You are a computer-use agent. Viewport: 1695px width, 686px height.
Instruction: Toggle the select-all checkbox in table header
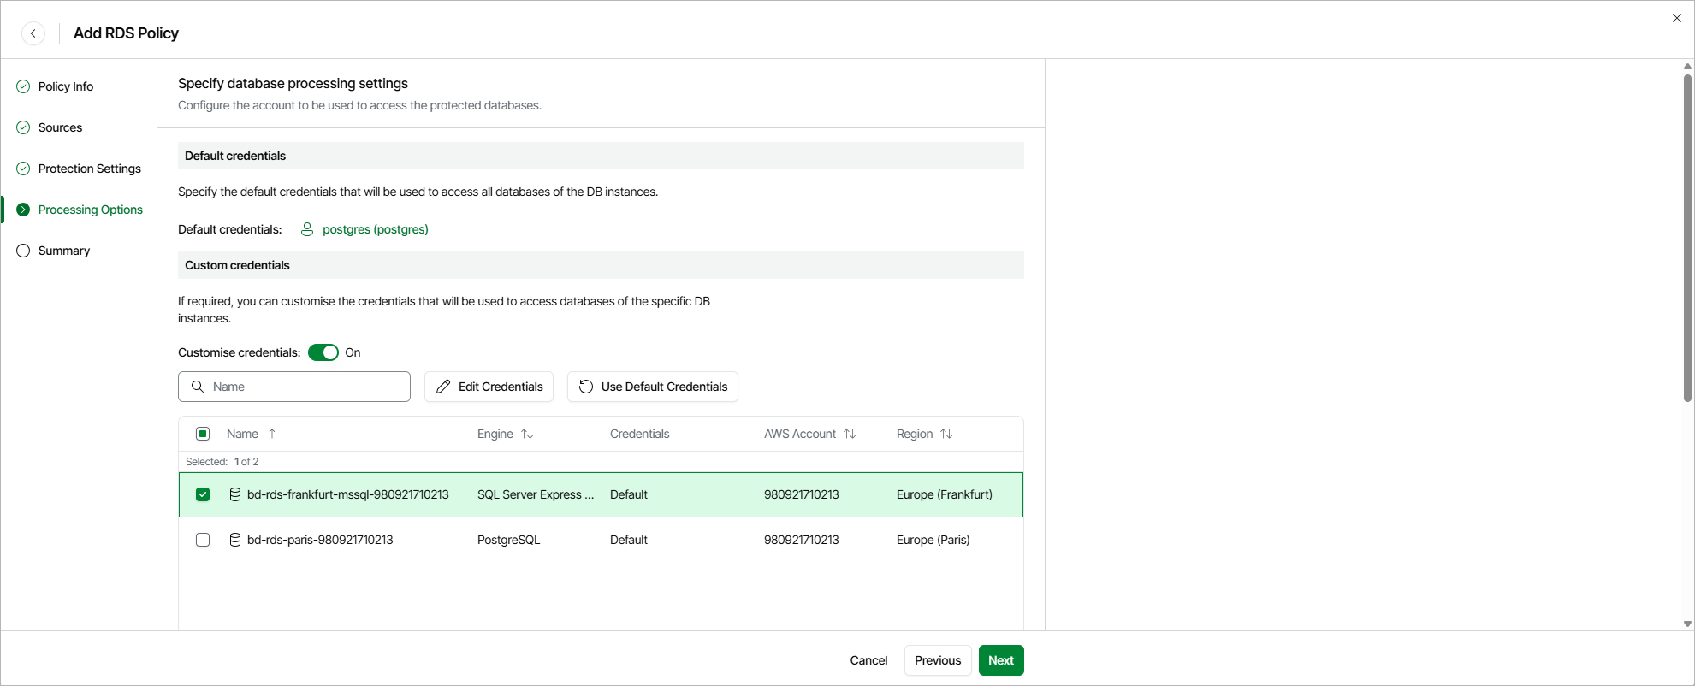(x=203, y=434)
